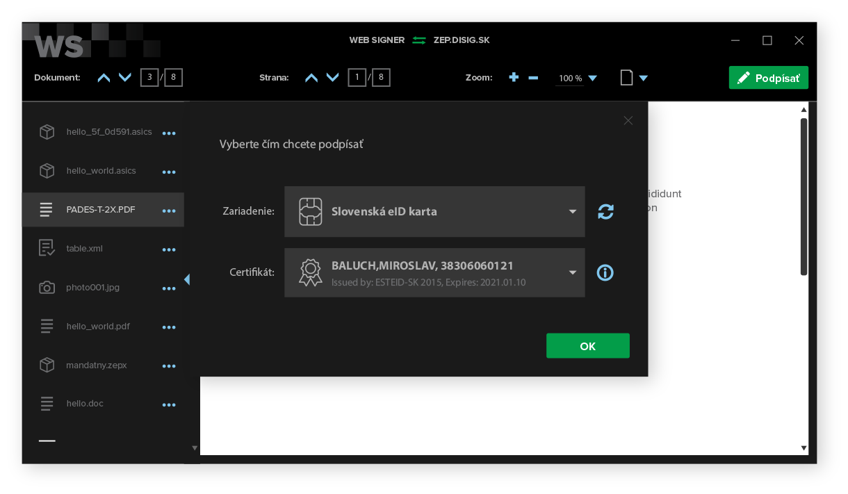The image size is (848, 494).
Task: Click the green connection arrows icon
Action: 418,40
